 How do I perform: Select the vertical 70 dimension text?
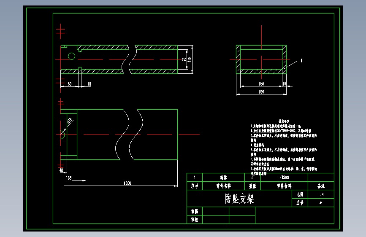coord(184,59)
